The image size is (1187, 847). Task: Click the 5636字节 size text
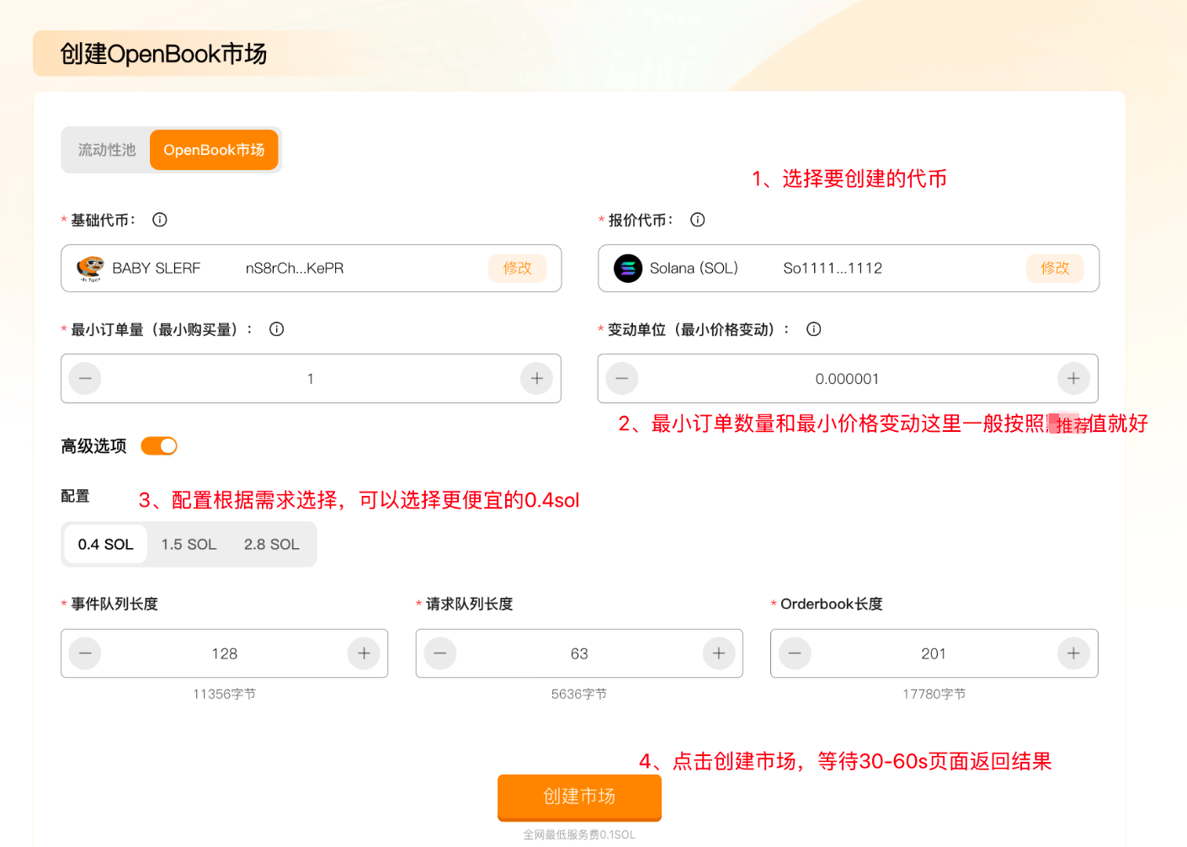579,694
